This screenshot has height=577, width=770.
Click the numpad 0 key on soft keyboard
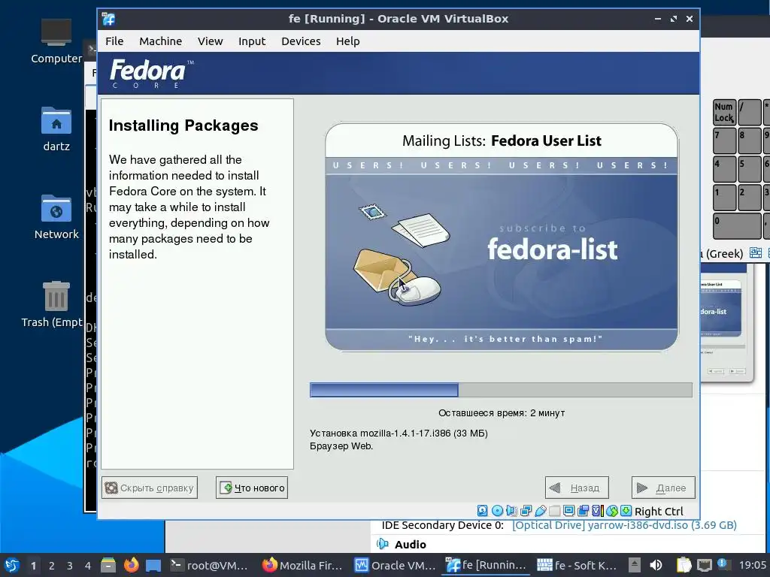pos(737,225)
